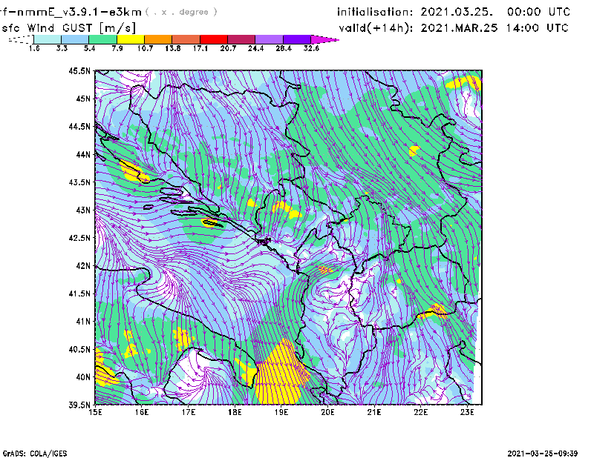Click the 23E longitude label
594x458 pixels.
(x=467, y=412)
